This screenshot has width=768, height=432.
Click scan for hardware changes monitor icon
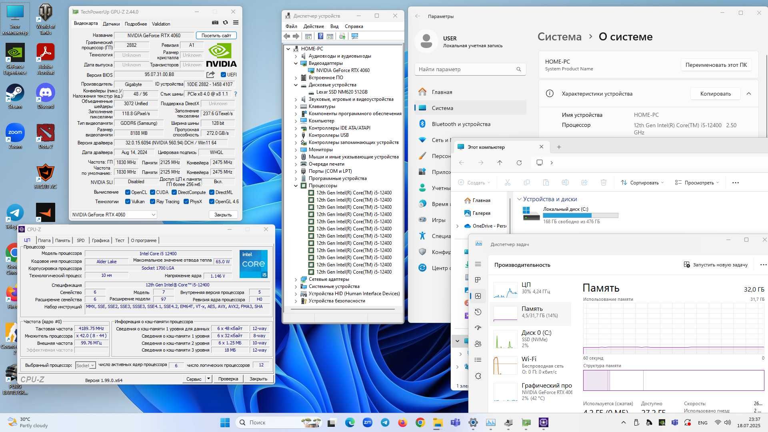click(x=355, y=36)
